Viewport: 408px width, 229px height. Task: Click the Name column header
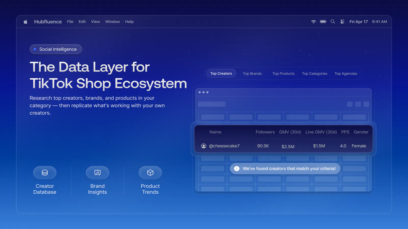[x=215, y=132]
